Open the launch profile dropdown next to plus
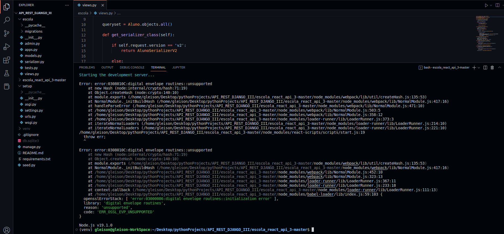The height and width of the screenshot is (234, 504). click(x=479, y=67)
